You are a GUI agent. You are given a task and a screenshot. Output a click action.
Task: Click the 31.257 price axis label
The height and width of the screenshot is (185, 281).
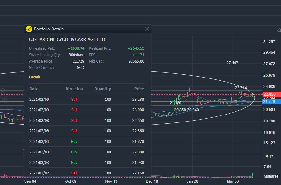[x=269, y=42]
